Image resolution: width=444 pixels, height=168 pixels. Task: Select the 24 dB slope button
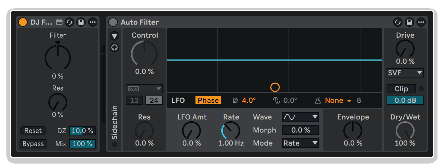click(154, 100)
